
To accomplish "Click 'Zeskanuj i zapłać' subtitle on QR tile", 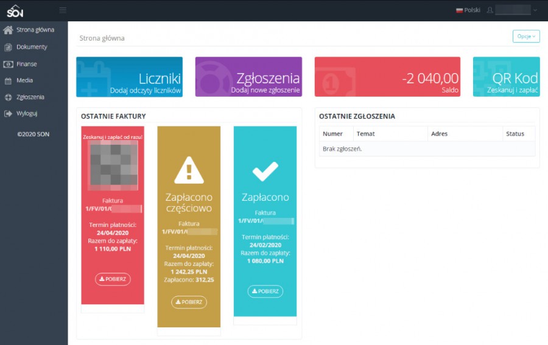I will point(512,90).
